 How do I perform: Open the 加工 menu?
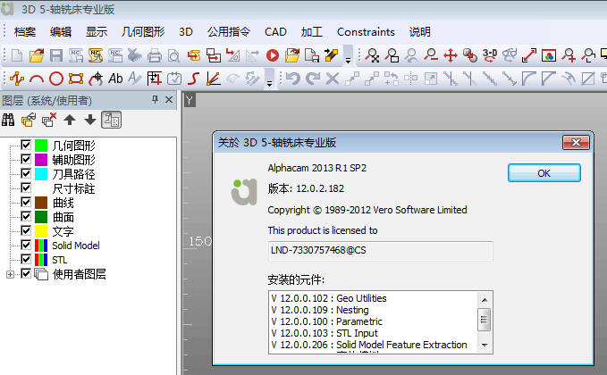click(x=312, y=32)
